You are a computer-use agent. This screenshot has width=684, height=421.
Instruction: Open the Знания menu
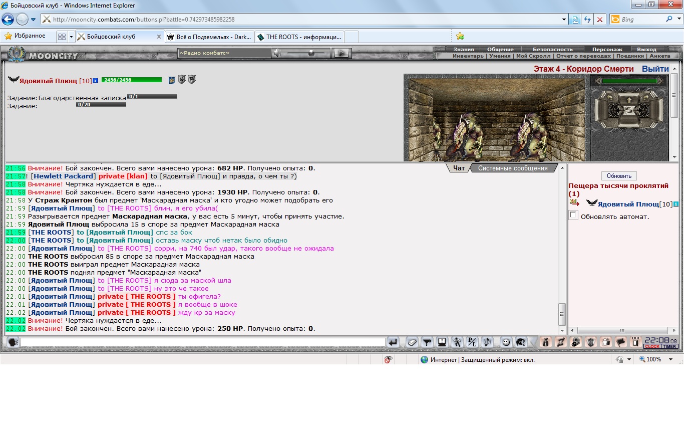pos(464,49)
